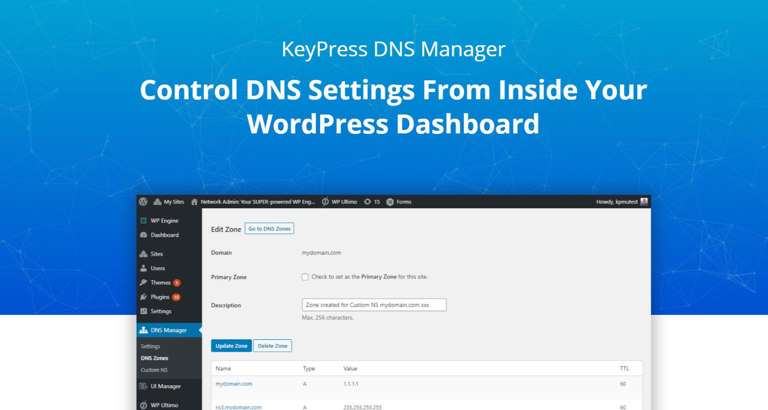The width and height of the screenshot is (768, 410).
Task: Open DNS Manager Settings submenu item
Action: (x=151, y=346)
